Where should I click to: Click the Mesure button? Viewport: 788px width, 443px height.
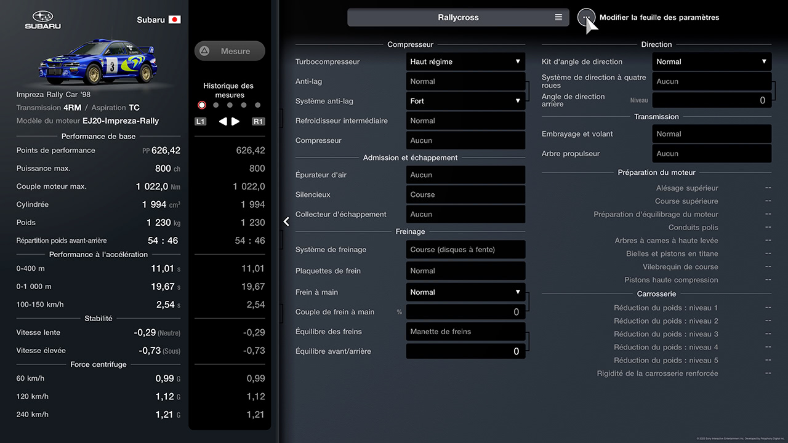click(230, 51)
